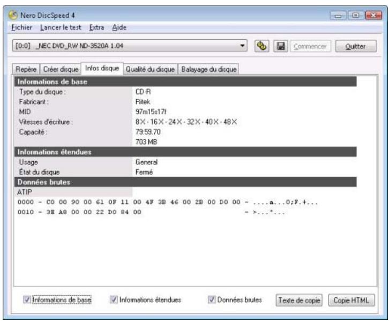Open the Fichier menu
Screen dimensions: 389x321
click(22, 27)
